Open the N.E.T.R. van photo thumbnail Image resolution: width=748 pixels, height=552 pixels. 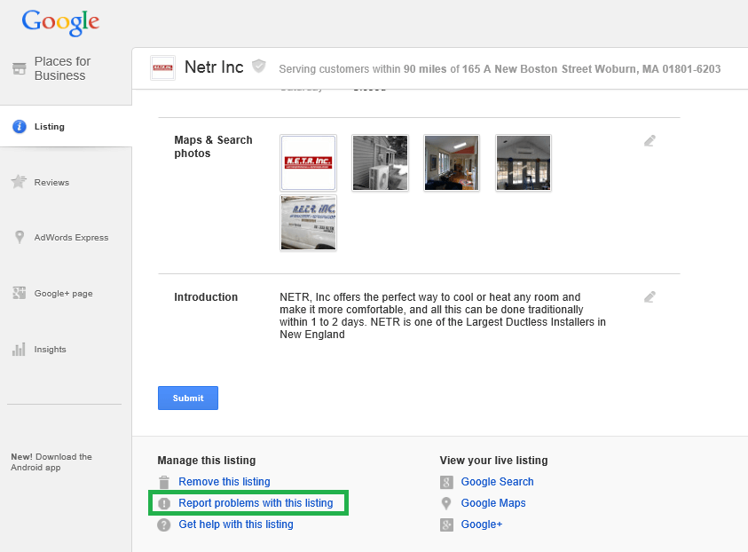click(x=308, y=223)
